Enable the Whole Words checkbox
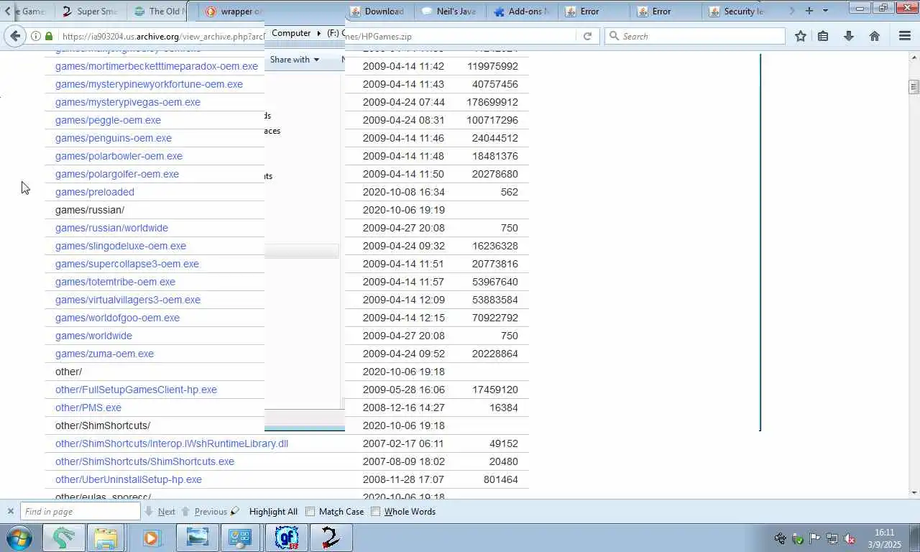920x552 pixels. [375, 512]
